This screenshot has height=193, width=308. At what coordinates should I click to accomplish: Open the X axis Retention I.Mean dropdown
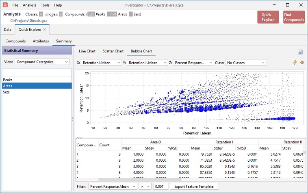click(x=101, y=63)
